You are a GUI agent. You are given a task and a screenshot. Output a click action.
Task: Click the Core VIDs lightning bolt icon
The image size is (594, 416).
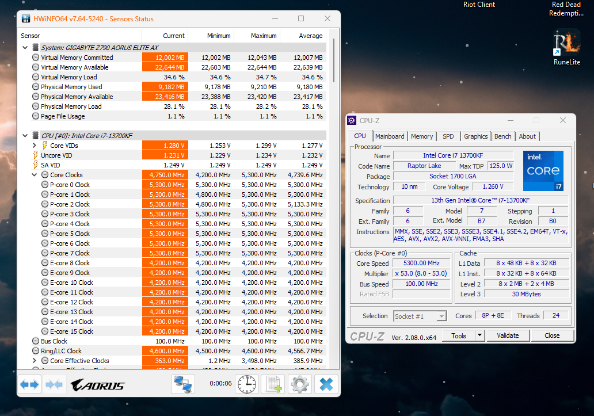coord(45,146)
